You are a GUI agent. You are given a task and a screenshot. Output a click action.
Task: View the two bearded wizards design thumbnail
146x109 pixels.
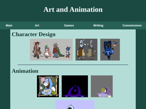[87, 50]
